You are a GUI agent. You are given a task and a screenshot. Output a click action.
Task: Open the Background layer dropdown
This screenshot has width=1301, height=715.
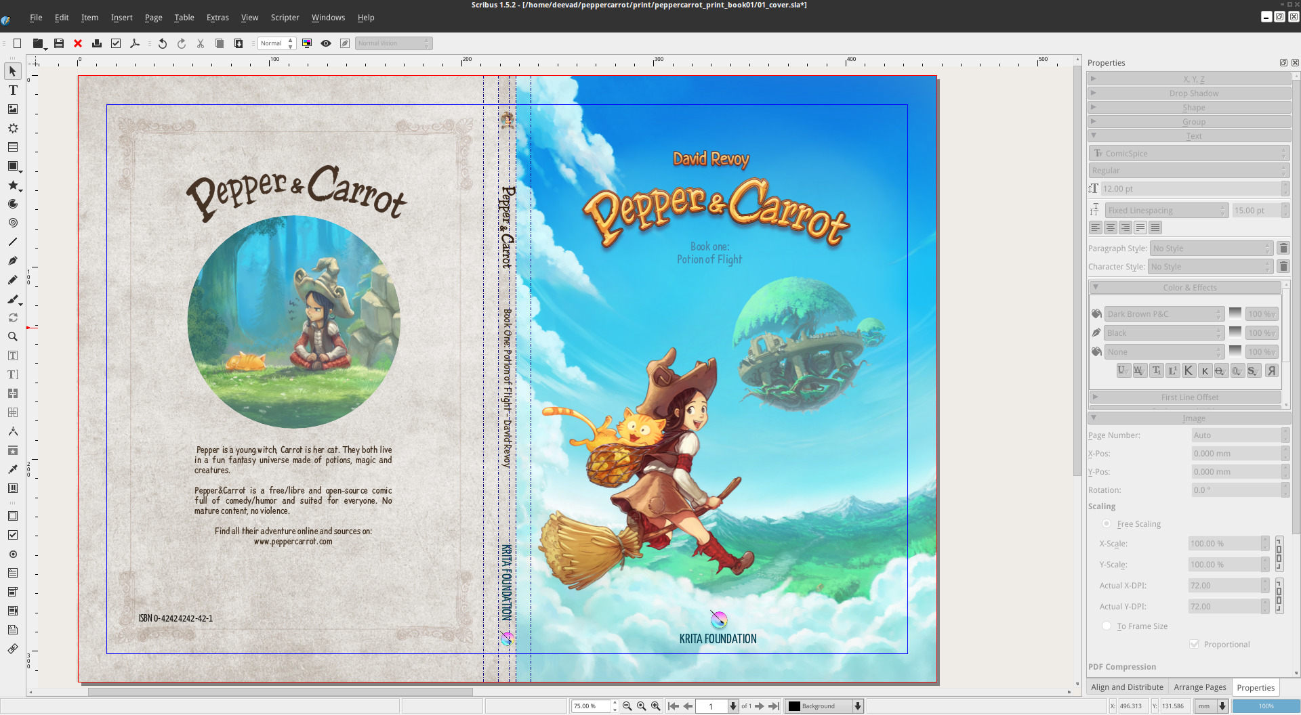pos(825,706)
